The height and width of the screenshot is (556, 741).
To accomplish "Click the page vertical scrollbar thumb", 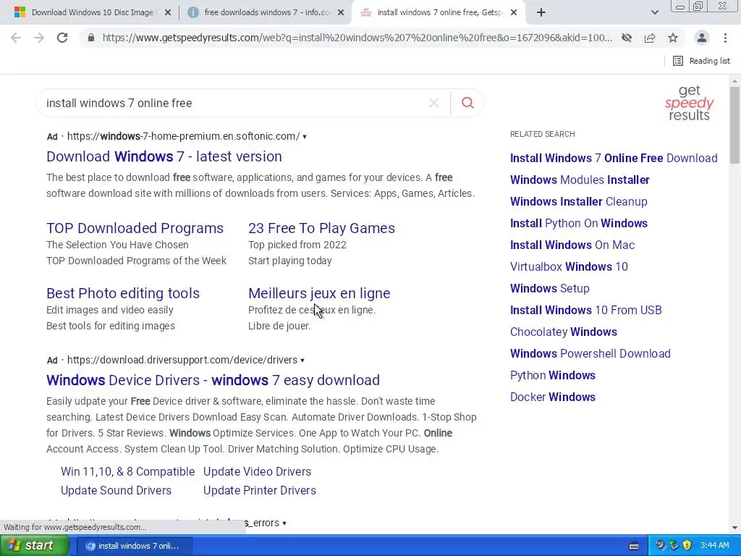I will 734,125.
